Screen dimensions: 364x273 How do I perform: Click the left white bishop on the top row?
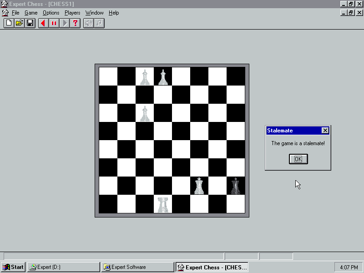[145, 77]
